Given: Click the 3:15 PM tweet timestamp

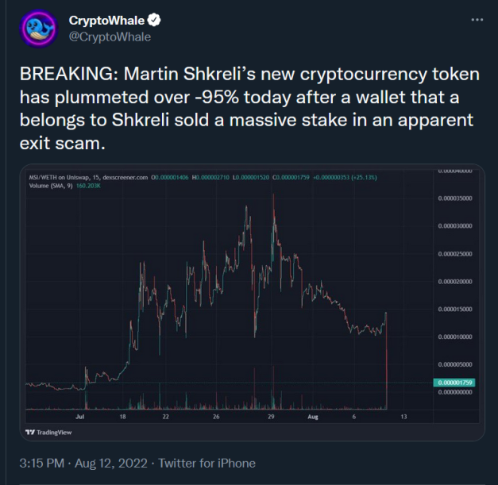Looking at the screenshot, I should (42, 463).
